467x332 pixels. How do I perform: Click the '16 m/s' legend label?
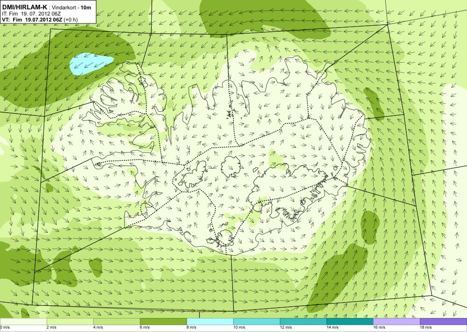[379, 327]
